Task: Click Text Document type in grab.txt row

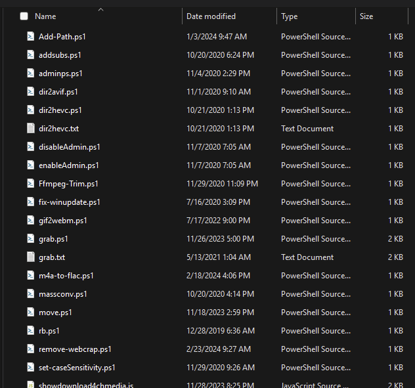Action: coord(307,257)
